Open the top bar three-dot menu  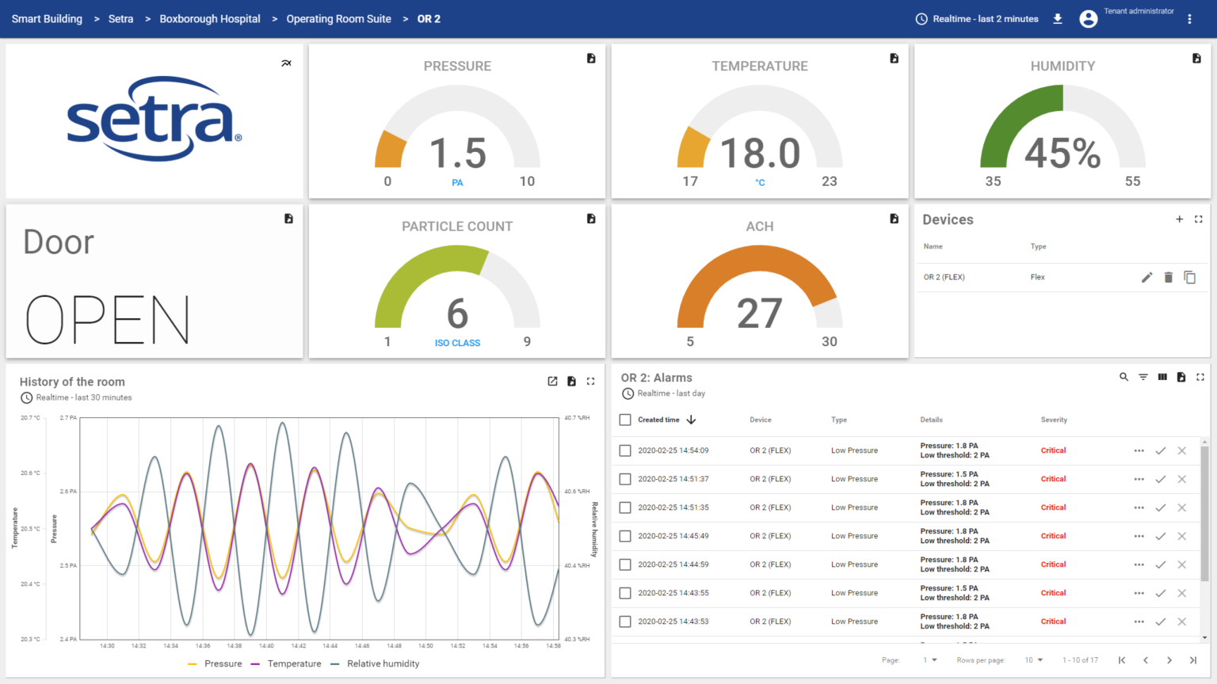(x=1189, y=19)
